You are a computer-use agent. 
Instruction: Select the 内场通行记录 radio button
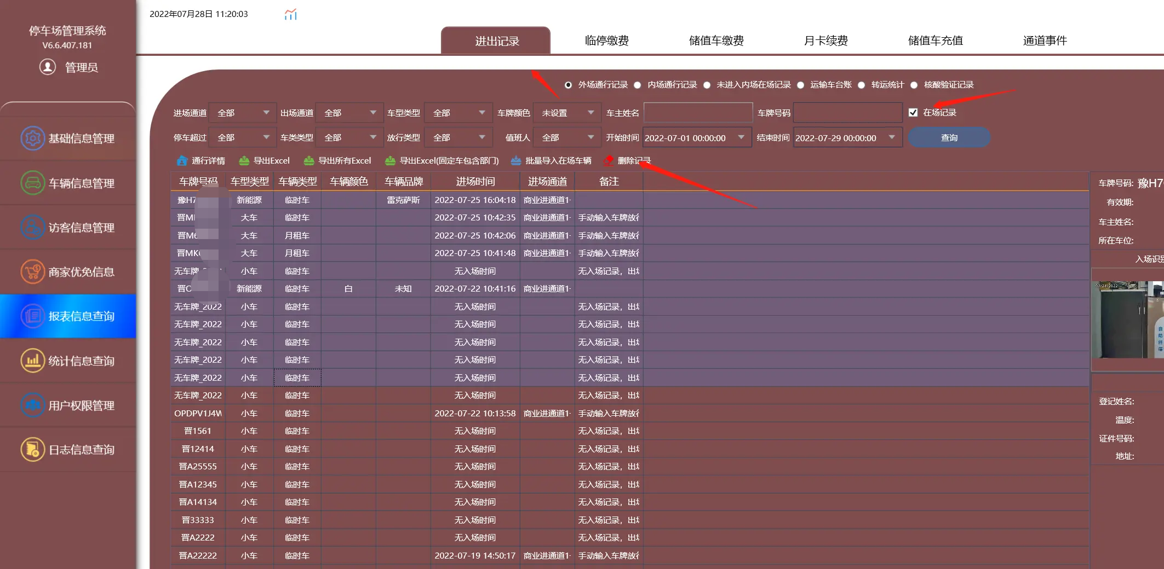[x=637, y=85]
